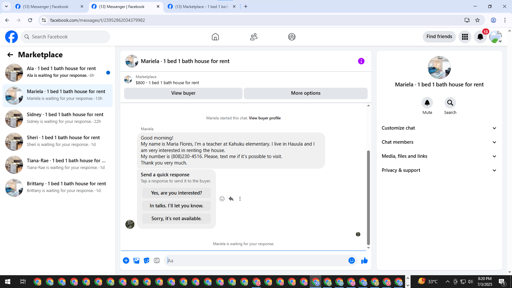The width and height of the screenshot is (512, 288).
Task: Open the browser three-dot menu
Action: click(x=505, y=20)
